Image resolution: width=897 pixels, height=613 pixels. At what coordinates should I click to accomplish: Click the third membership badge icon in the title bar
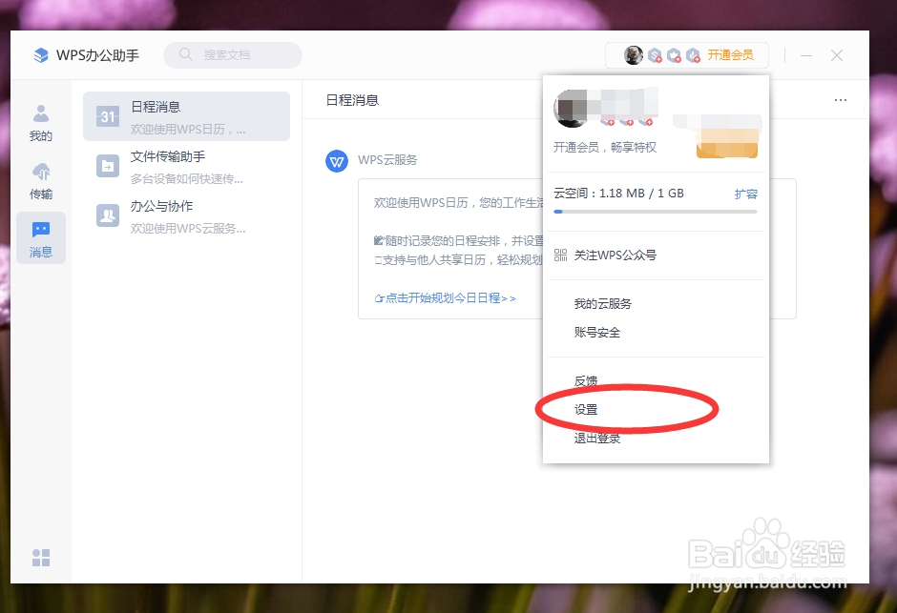click(693, 55)
